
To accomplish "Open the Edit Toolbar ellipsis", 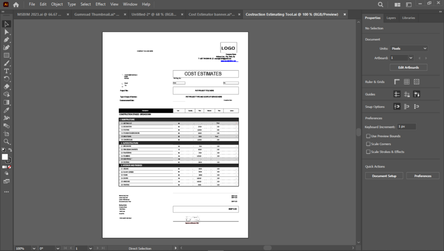I will point(6,192).
